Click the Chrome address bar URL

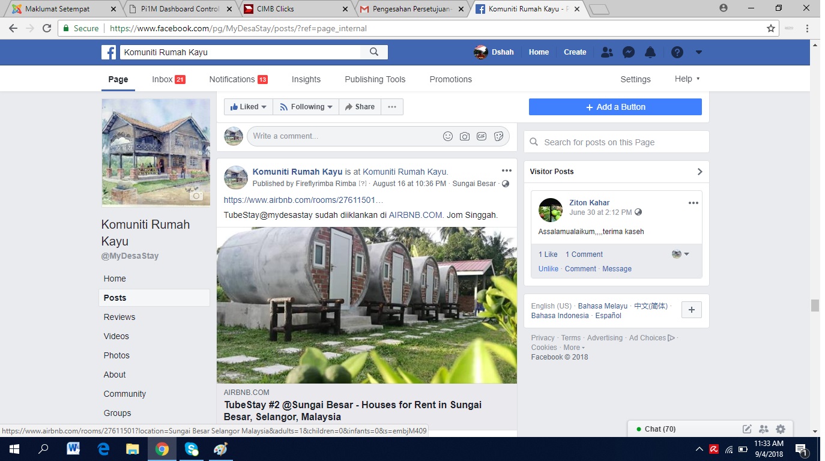(x=238, y=28)
